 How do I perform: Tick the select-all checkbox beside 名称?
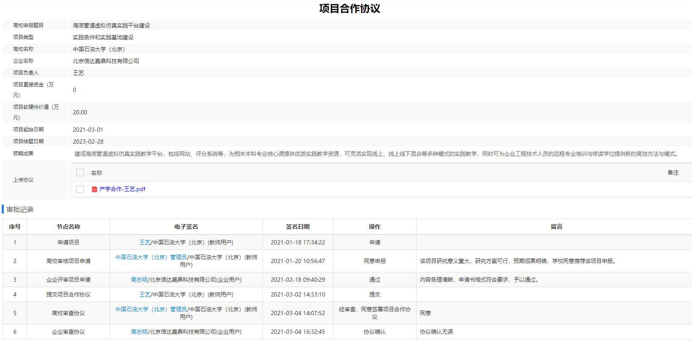(x=80, y=172)
